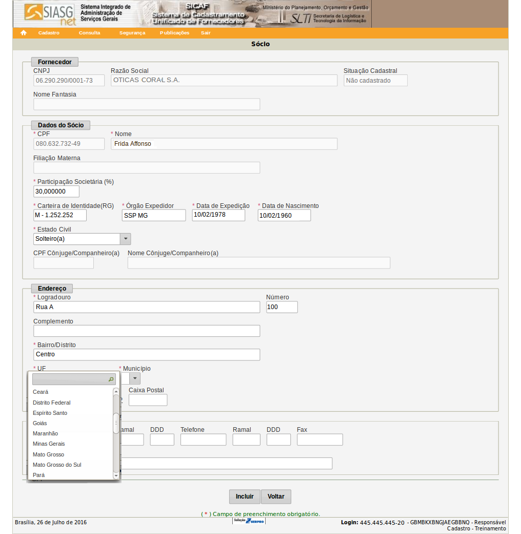Click the Órgão Expedidor field

pyautogui.click(x=154, y=215)
